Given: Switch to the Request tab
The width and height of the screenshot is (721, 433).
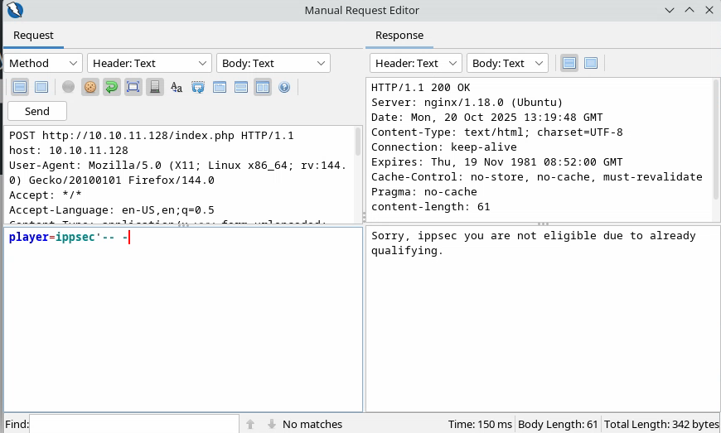Looking at the screenshot, I should [33, 36].
